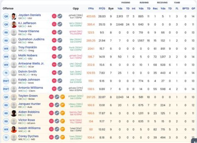Open Quinshon Judkins player page
This screenshot has height=143, width=197.
coord(31,39)
